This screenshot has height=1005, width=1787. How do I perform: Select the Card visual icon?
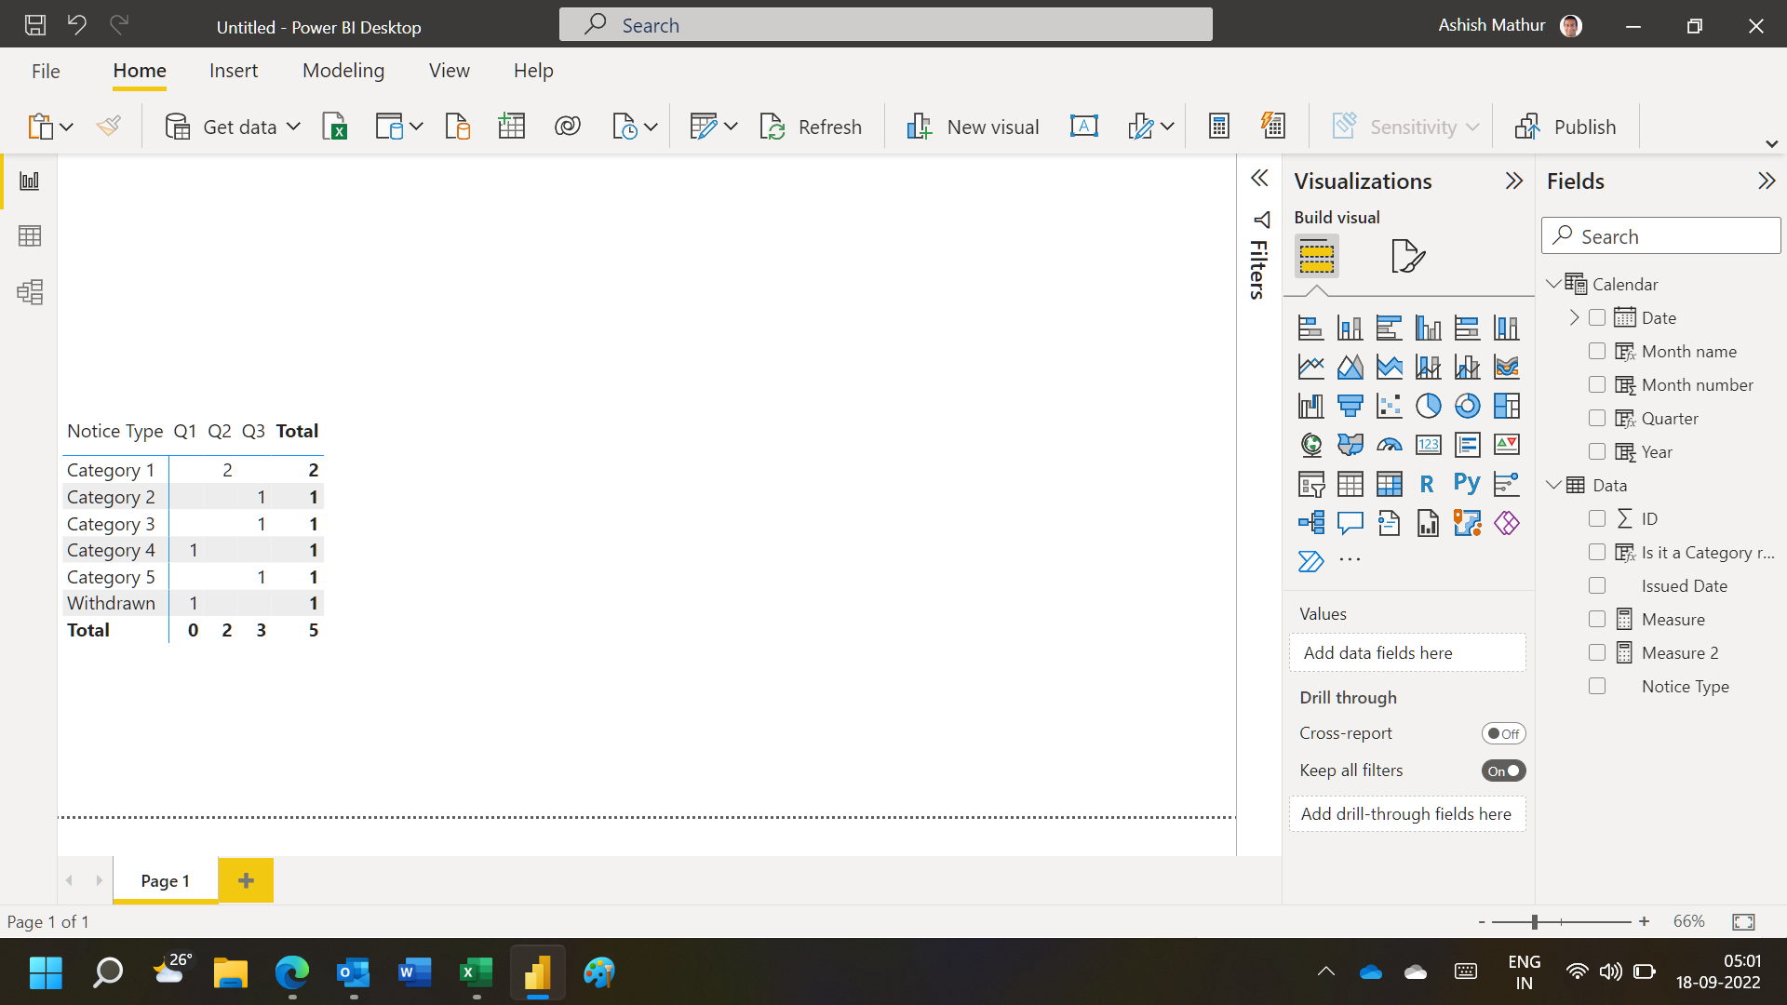click(x=1429, y=445)
